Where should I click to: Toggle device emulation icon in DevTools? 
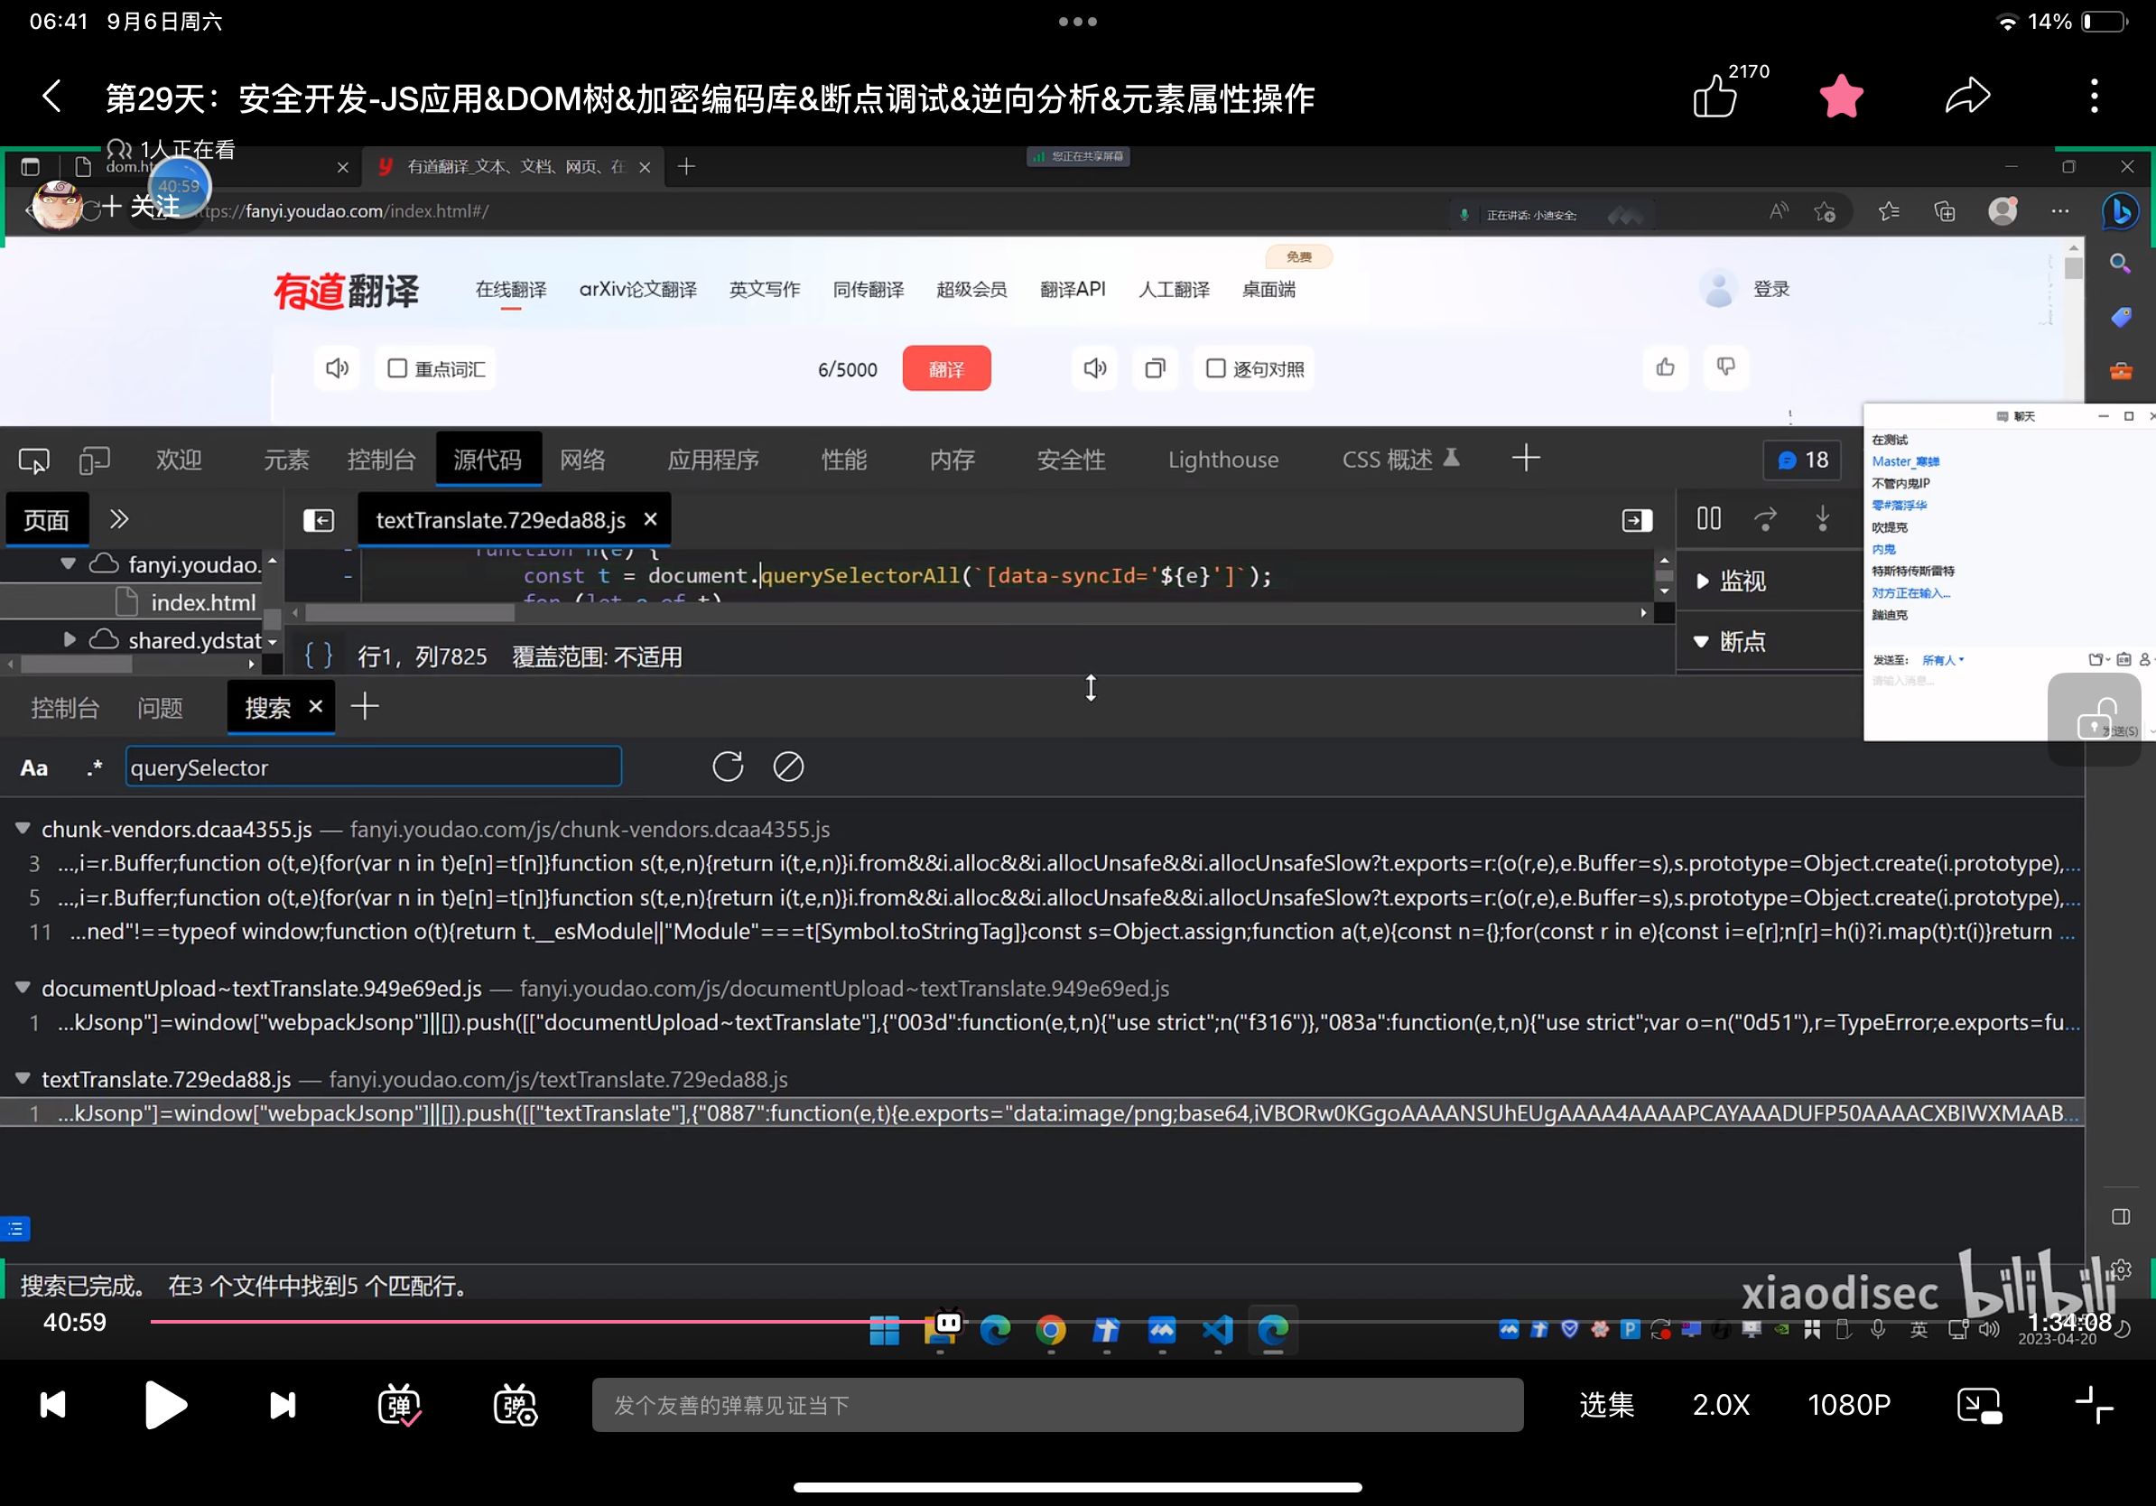94,460
